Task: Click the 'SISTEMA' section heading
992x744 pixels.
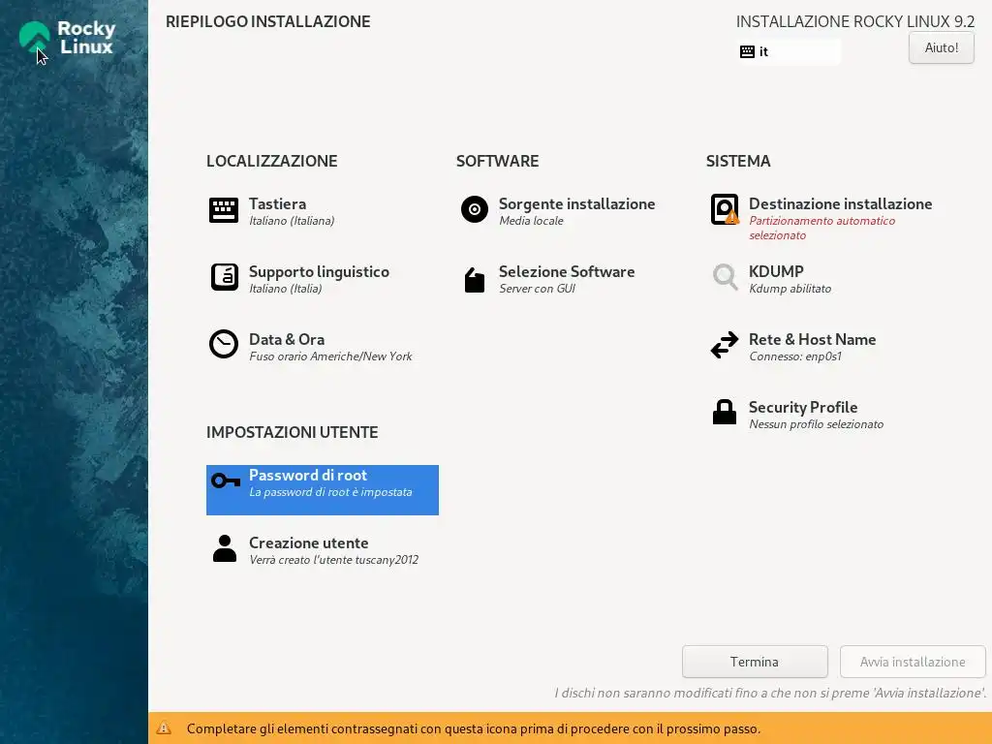Action: pos(738,162)
